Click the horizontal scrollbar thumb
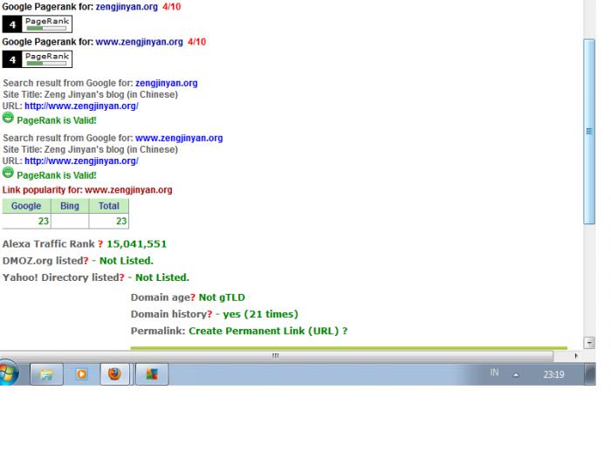The height and width of the screenshot is (458, 611). (276, 356)
